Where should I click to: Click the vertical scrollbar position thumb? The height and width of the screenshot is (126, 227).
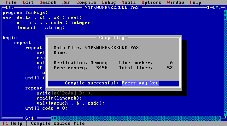[225, 17]
